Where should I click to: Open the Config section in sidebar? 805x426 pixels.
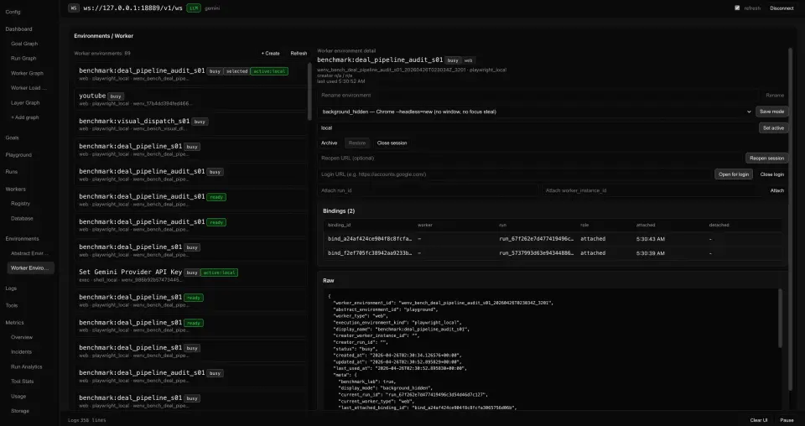(13, 12)
